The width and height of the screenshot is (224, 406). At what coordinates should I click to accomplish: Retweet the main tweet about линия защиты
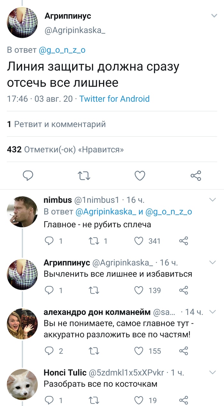coord(84,175)
